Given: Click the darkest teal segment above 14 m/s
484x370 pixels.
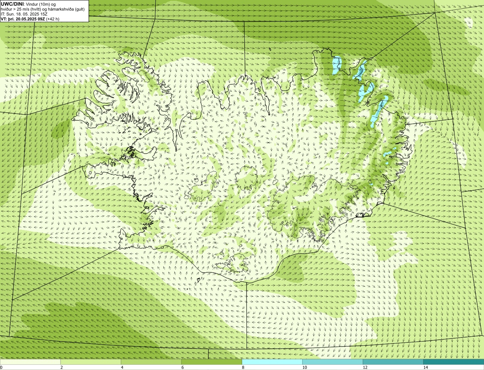Looking at the screenshot, I should pyautogui.click(x=454, y=362).
